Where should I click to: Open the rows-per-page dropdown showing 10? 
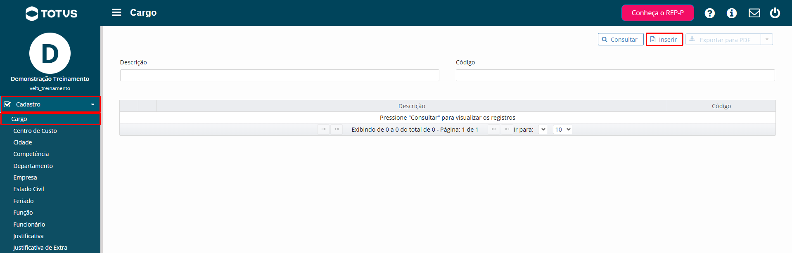(x=562, y=130)
